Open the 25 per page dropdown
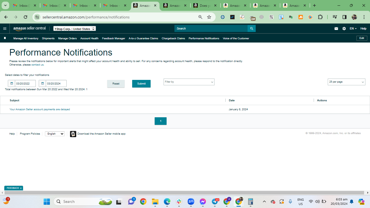Screen dimensions: 370x208 pyautogui.click(x=346, y=82)
